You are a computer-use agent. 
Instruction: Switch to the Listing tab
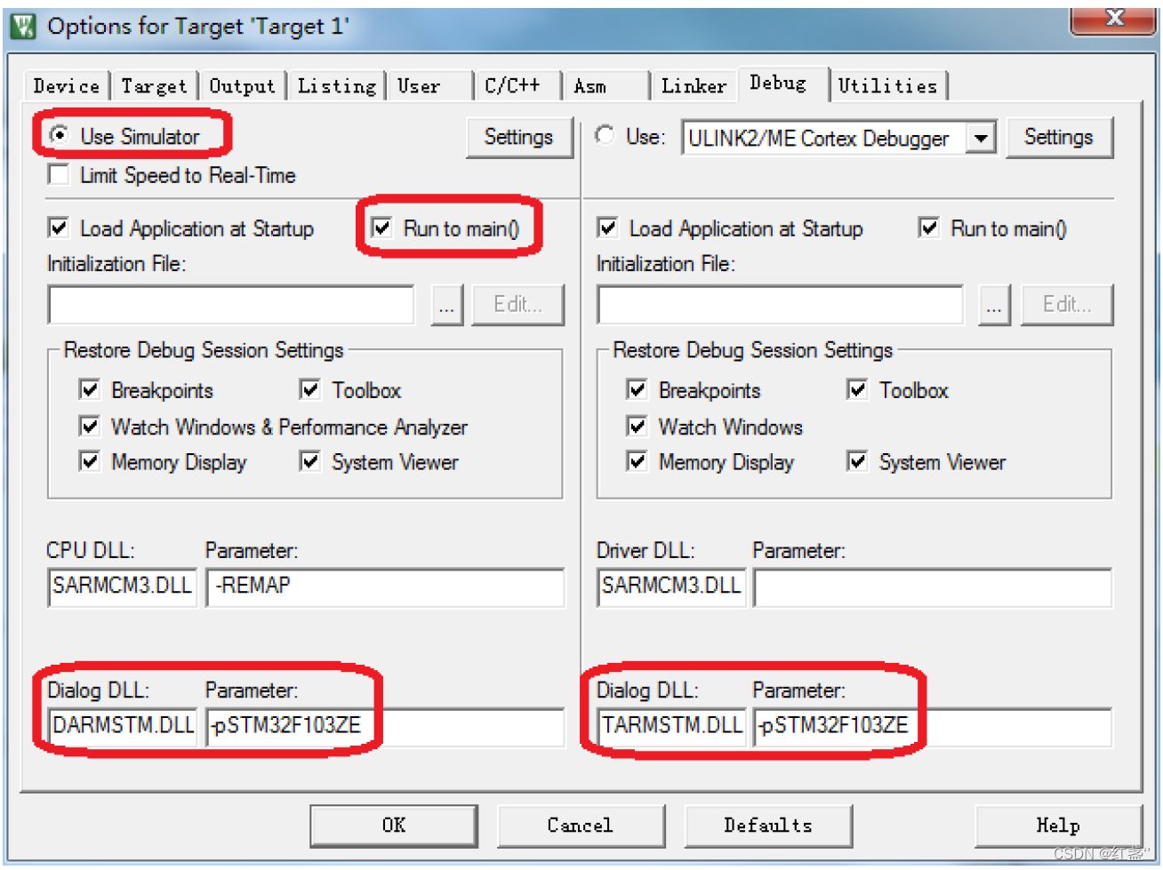click(337, 86)
